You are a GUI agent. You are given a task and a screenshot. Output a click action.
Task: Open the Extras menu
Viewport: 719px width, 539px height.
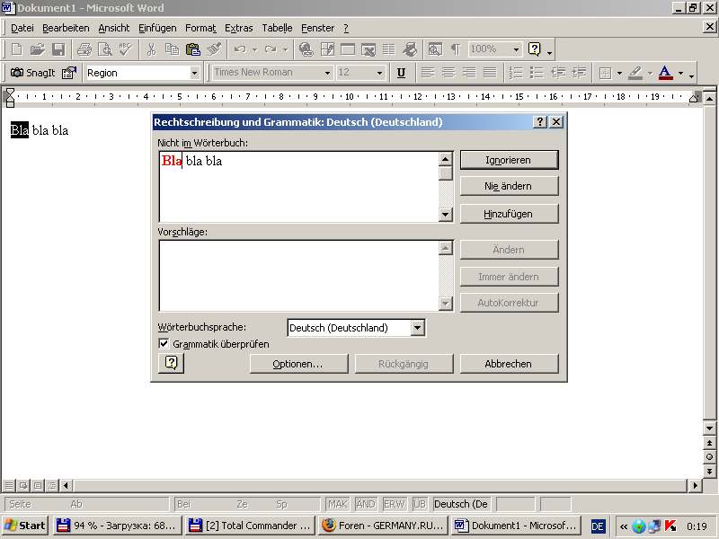pos(238,28)
